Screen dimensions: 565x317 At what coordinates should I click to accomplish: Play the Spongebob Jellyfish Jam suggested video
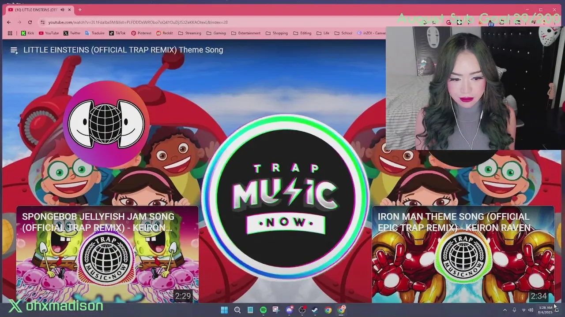(107, 254)
